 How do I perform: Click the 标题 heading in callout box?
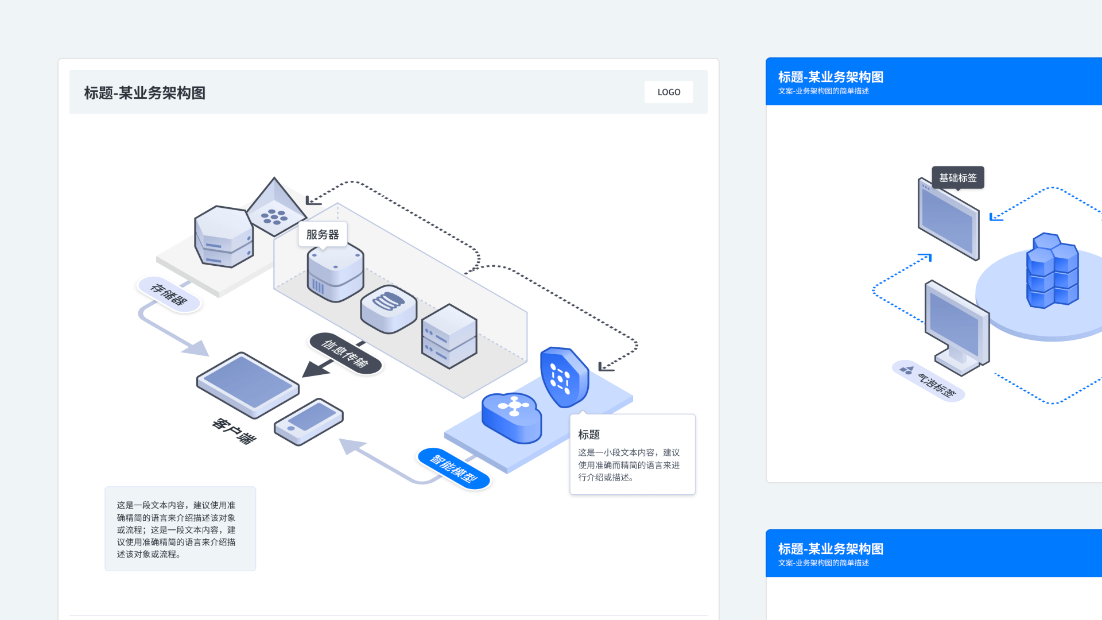coord(589,435)
